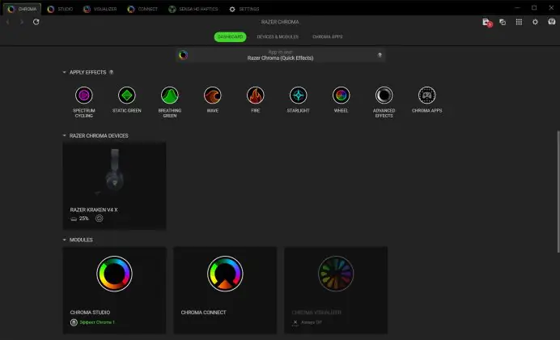Select the Chroma Apps effect icon
560x340 pixels.
426,96
